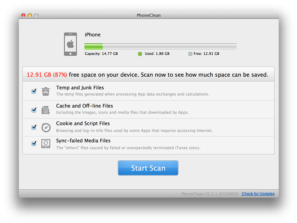Select the Sync-failed Media Files title
The width and height of the screenshot is (297, 223).
(83, 141)
